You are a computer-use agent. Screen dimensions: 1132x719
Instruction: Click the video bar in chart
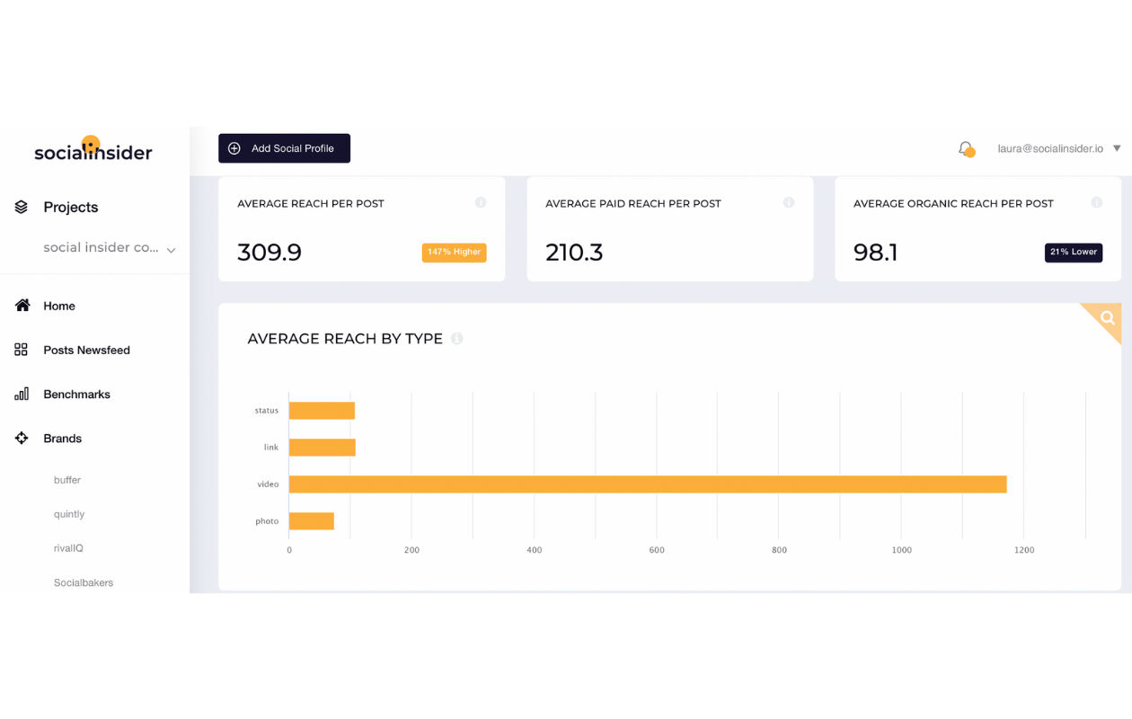pos(648,484)
